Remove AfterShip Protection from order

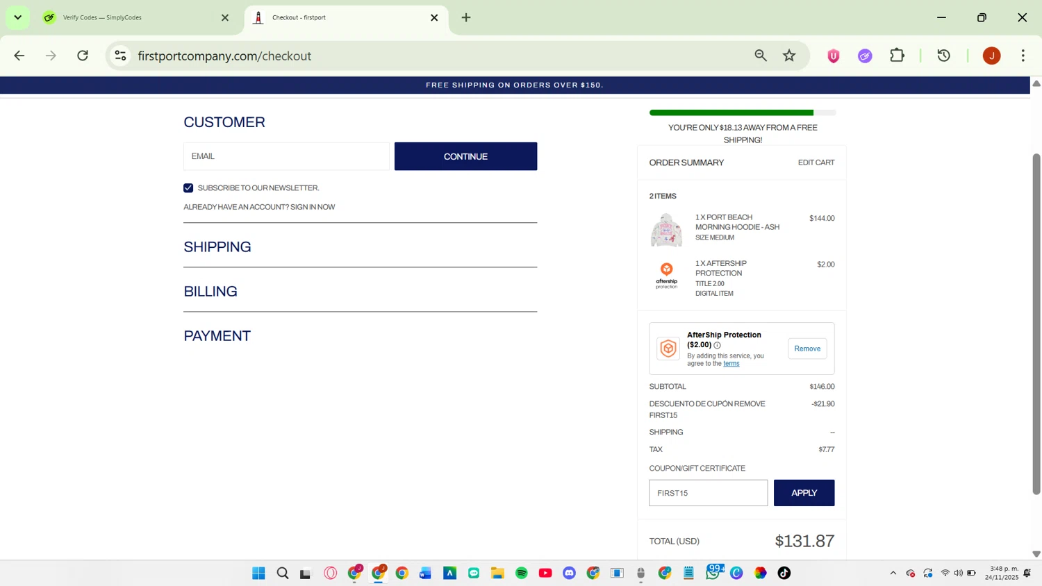(x=807, y=349)
